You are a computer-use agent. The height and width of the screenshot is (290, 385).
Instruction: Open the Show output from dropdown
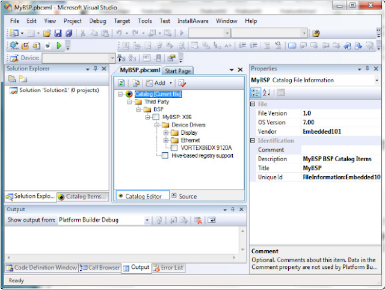(147, 220)
